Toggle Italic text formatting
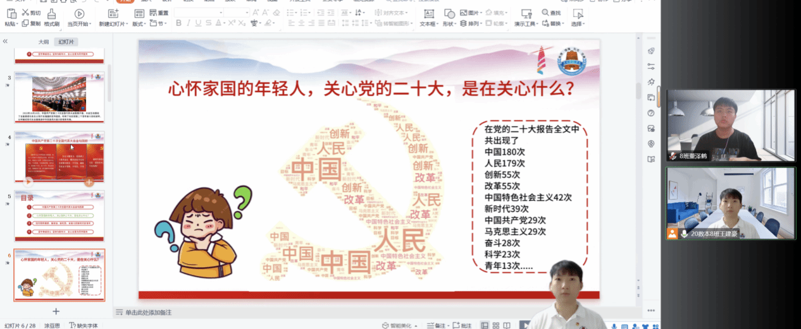The image size is (801, 329). point(189,23)
